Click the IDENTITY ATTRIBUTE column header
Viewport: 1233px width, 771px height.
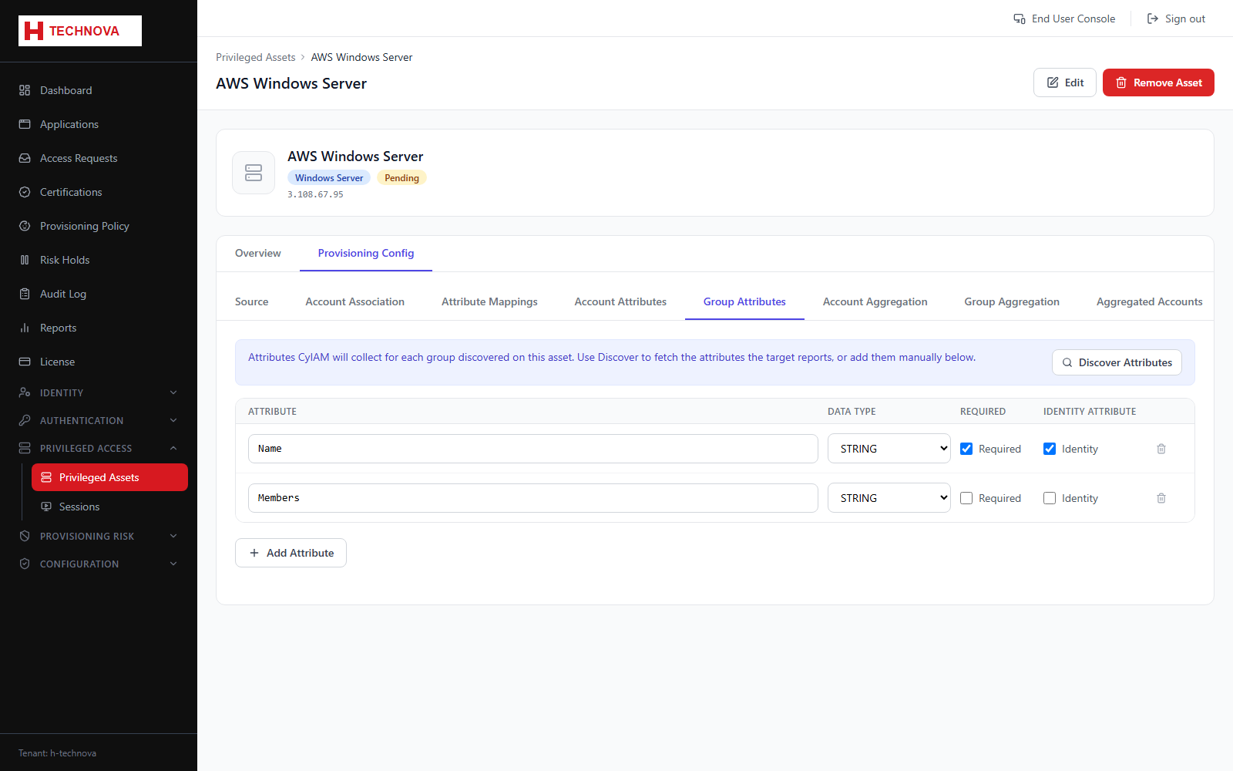coord(1090,412)
